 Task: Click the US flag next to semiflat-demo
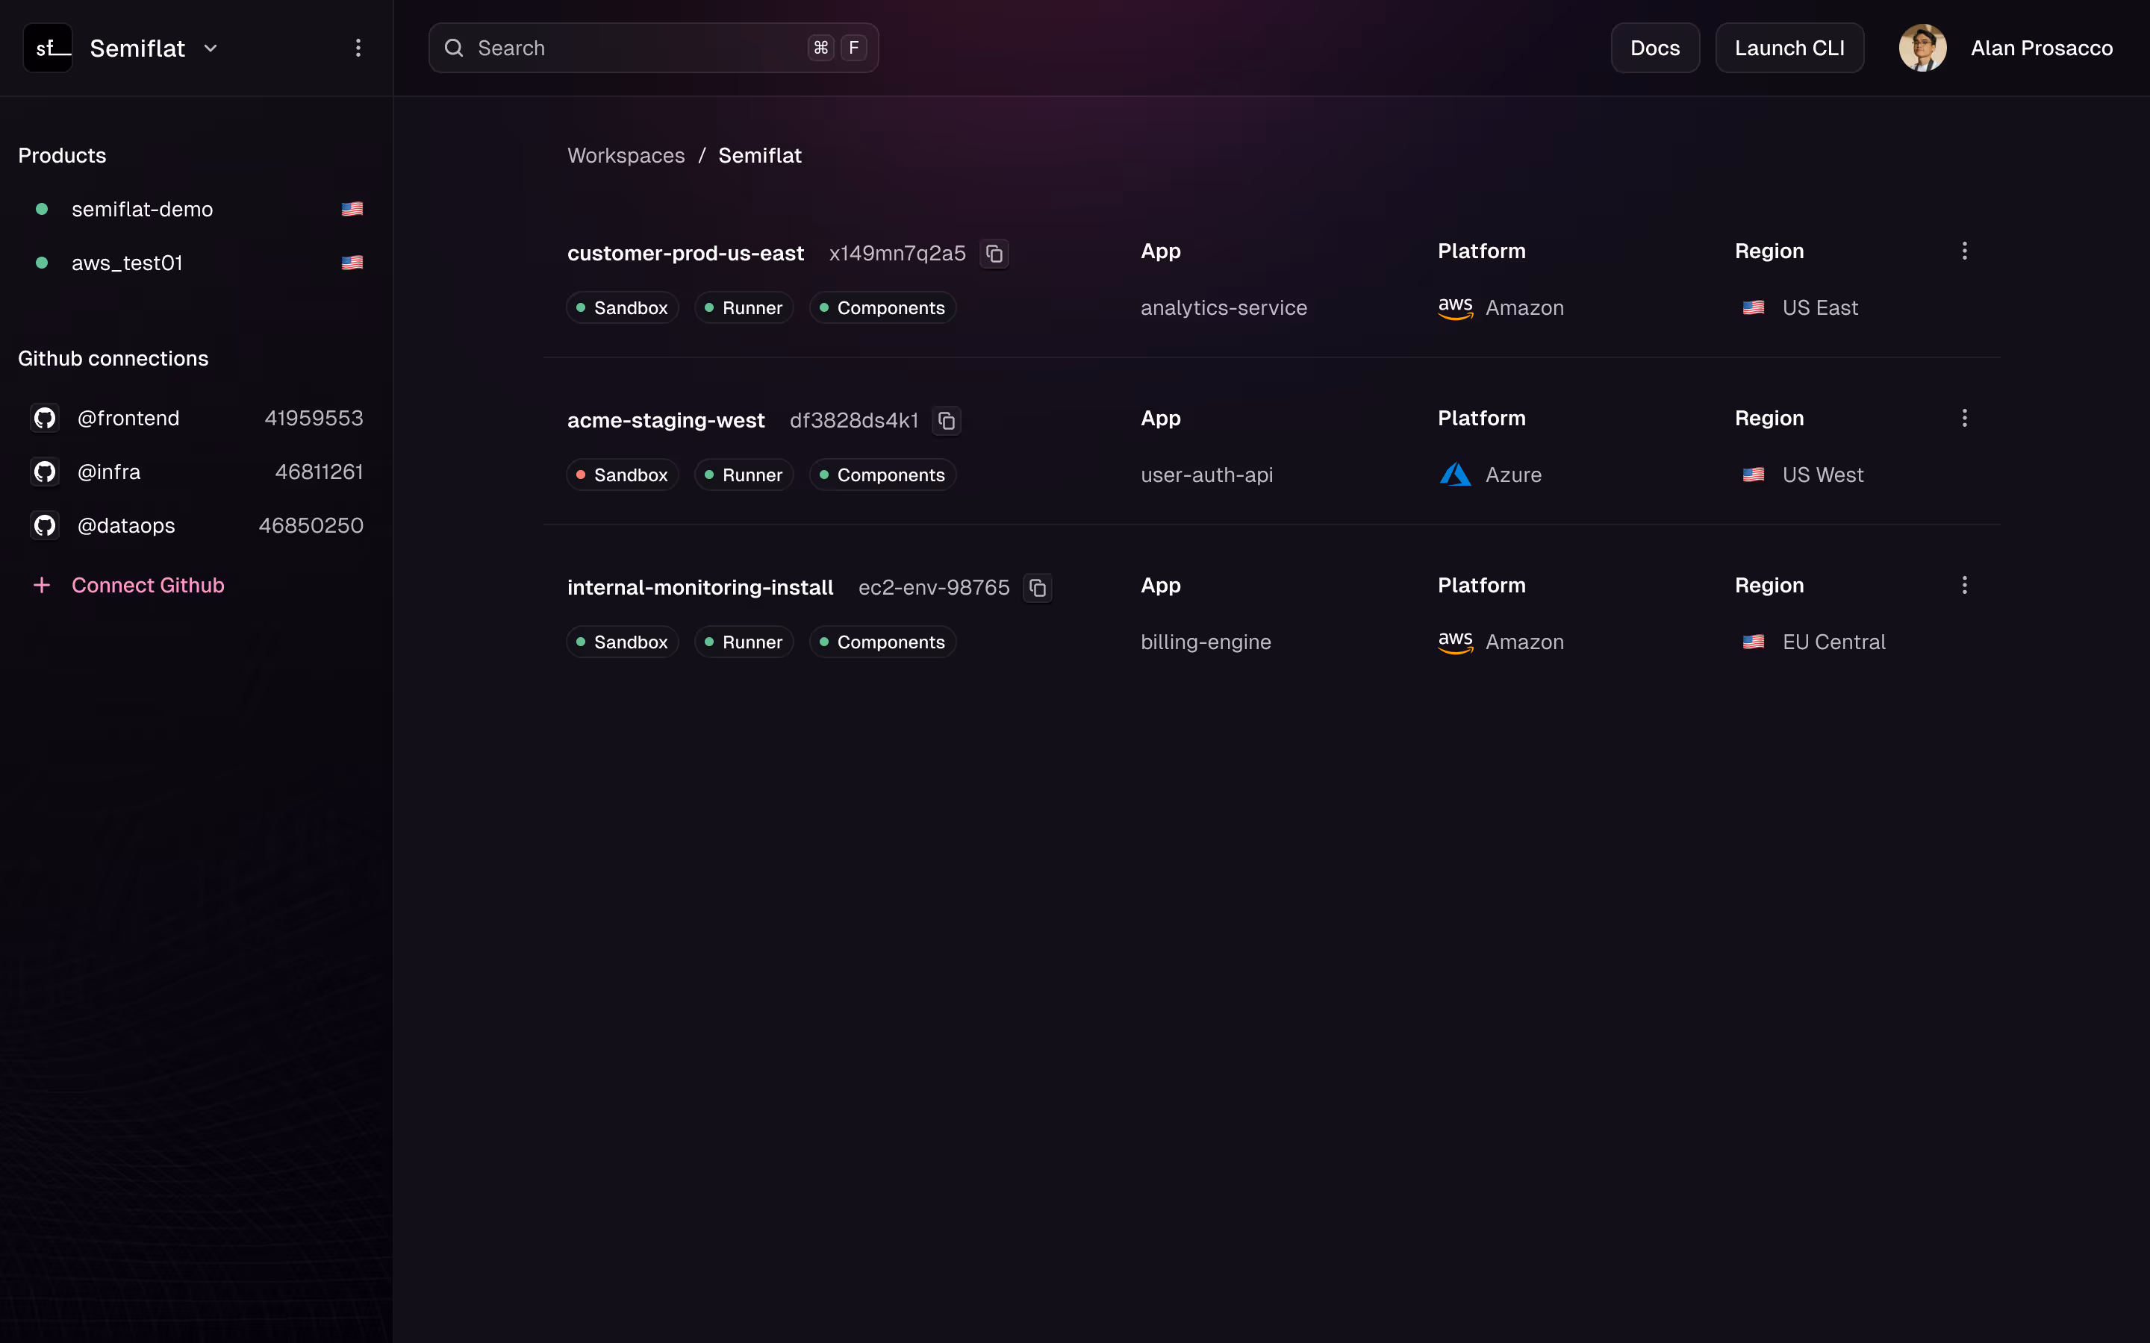coord(352,210)
